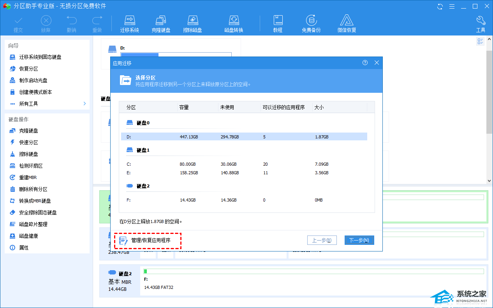Open 管理/恢复应用程序 link

[151, 241]
